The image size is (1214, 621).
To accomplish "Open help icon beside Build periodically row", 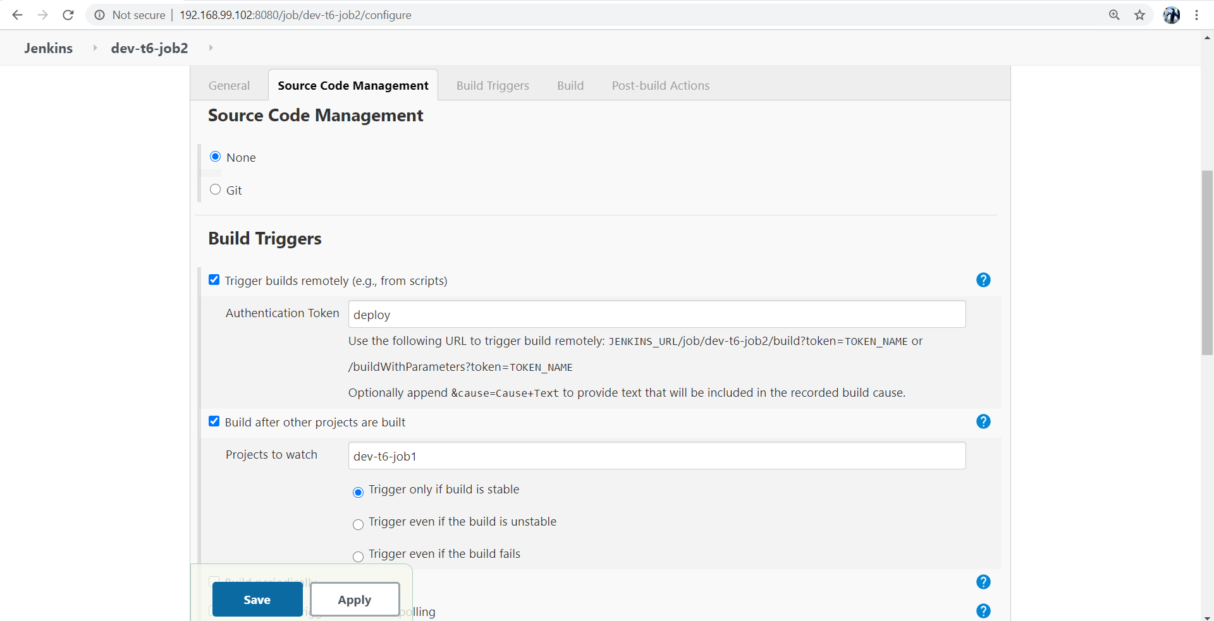I will tap(983, 582).
